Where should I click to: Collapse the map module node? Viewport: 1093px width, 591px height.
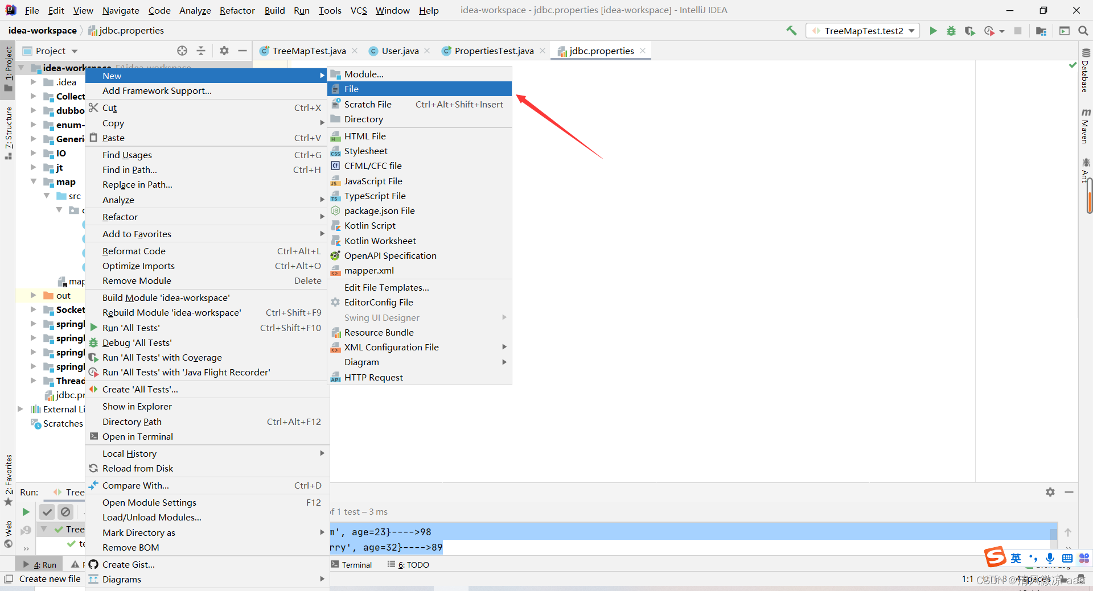[x=33, y=181]
